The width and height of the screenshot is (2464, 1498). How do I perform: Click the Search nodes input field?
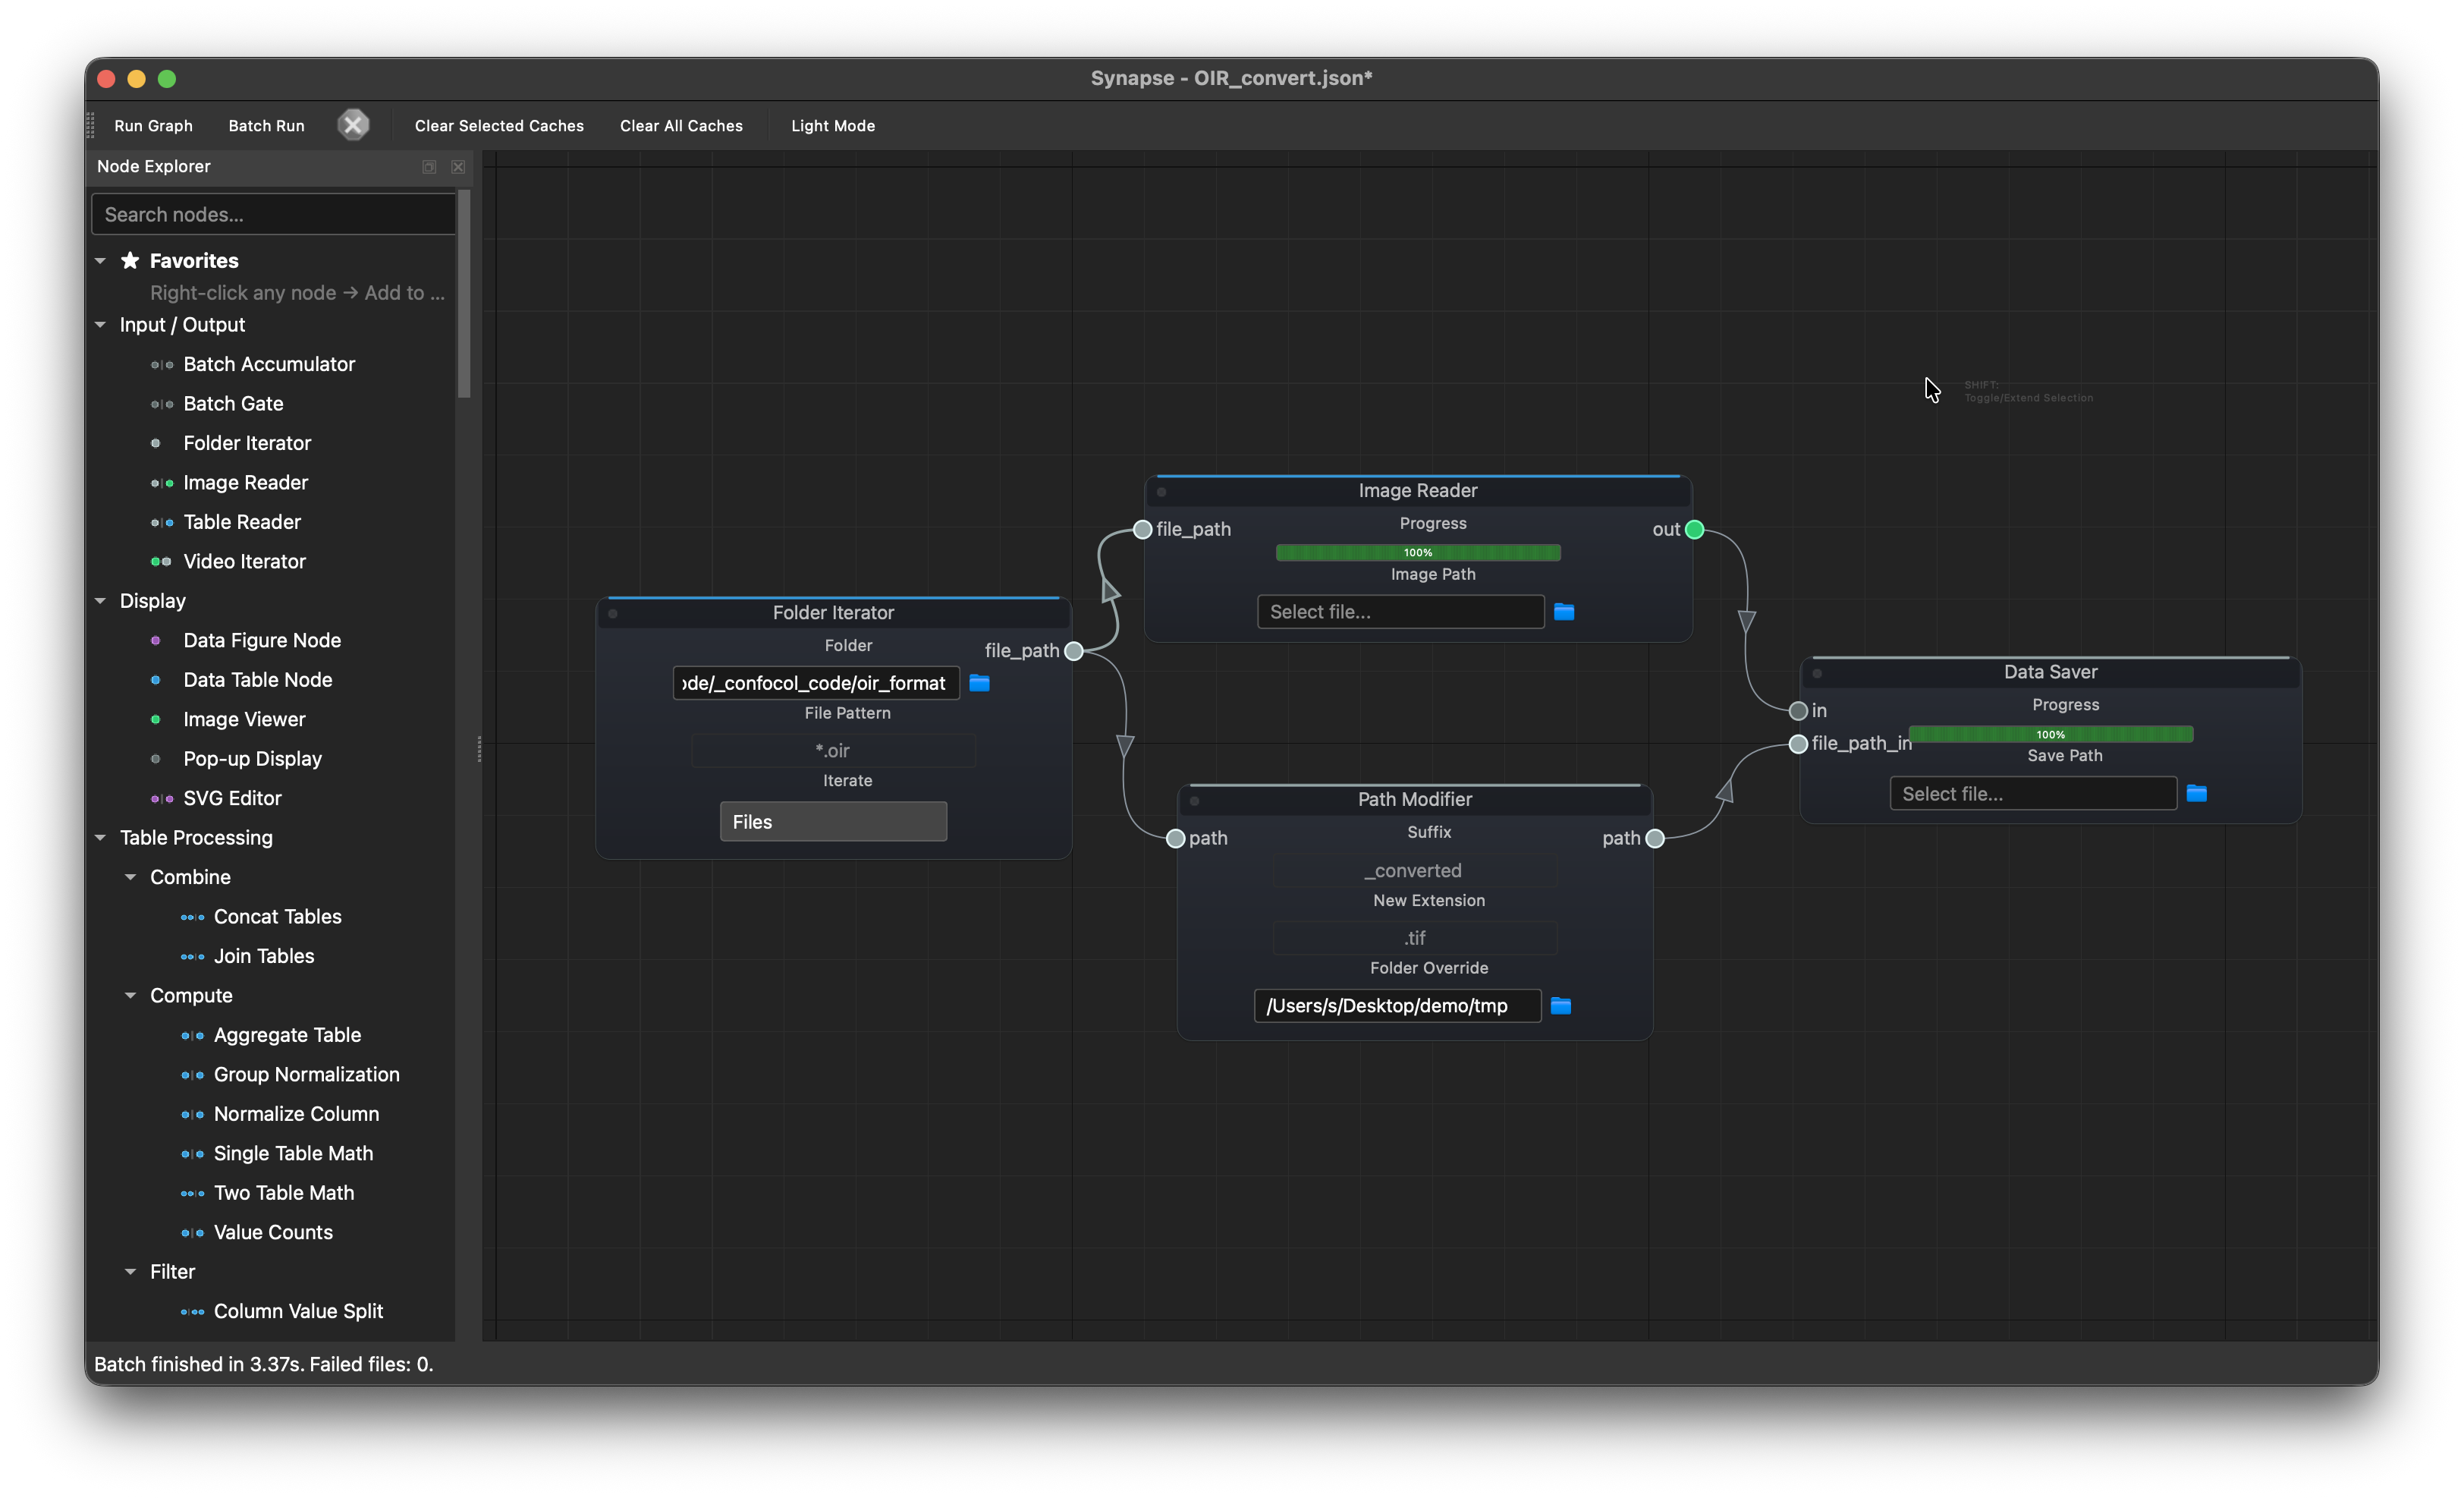click(x=273, y=215)
